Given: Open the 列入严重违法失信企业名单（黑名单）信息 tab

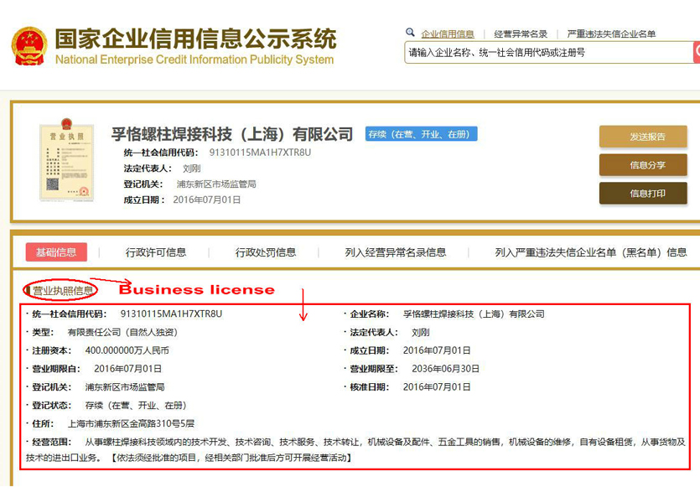Looking at the screenshot, I should 591,252.
